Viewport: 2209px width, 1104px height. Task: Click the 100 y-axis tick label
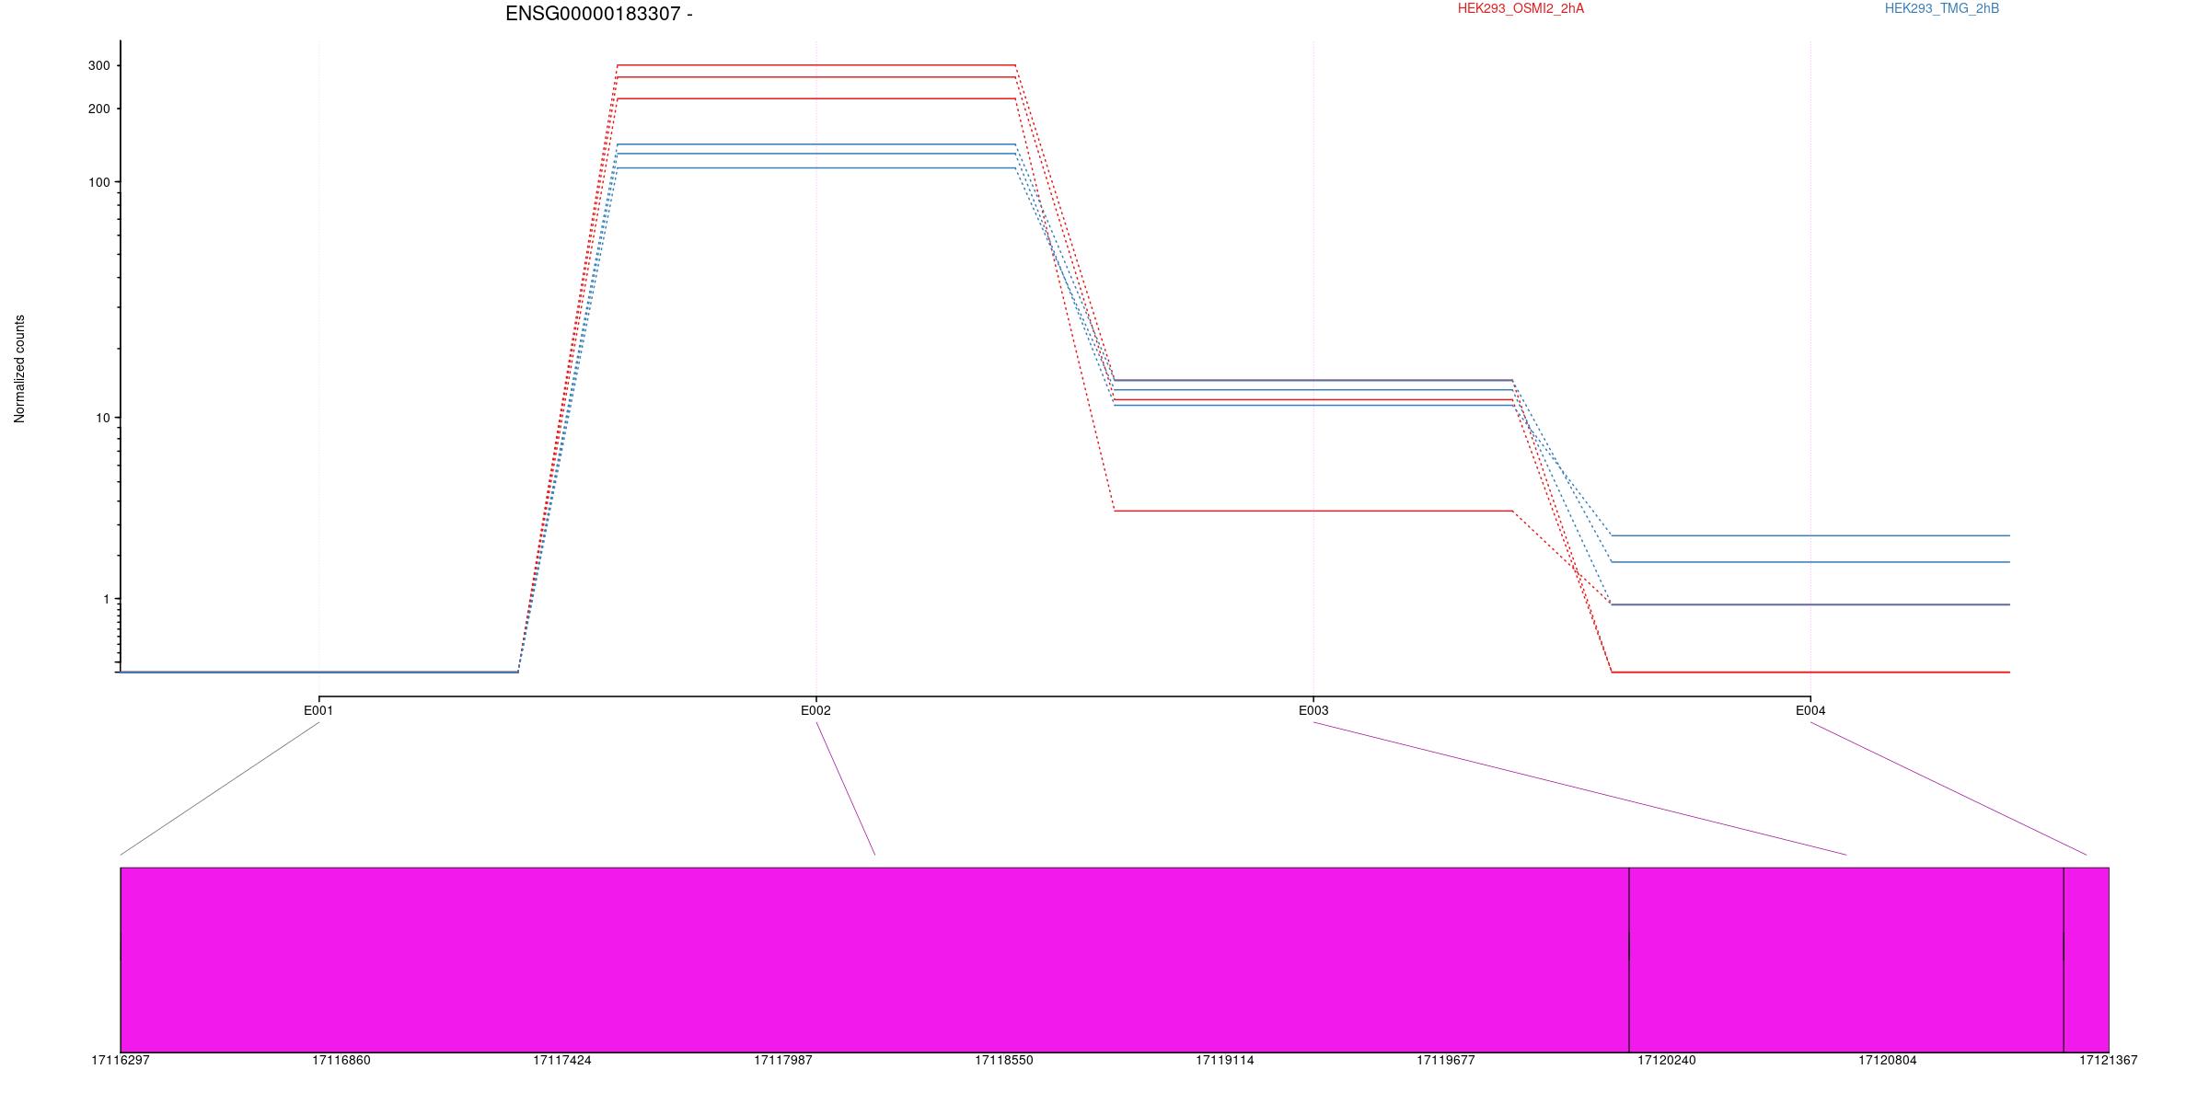pos(98,183)
